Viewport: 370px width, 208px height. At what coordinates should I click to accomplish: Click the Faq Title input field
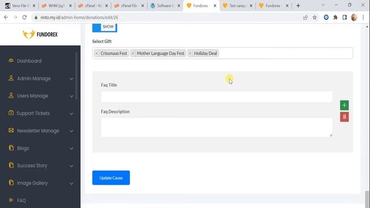(x=217, y=96)
